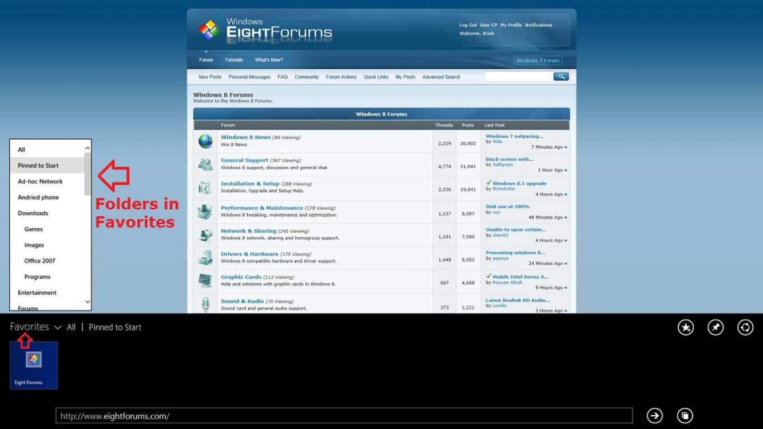Open the Performance & Maintenance forum link
This screenshot has height=429, width=763.
point(262,208)
